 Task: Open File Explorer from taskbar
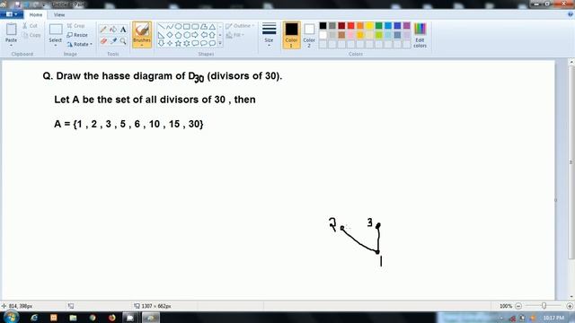tap(73, 318)
